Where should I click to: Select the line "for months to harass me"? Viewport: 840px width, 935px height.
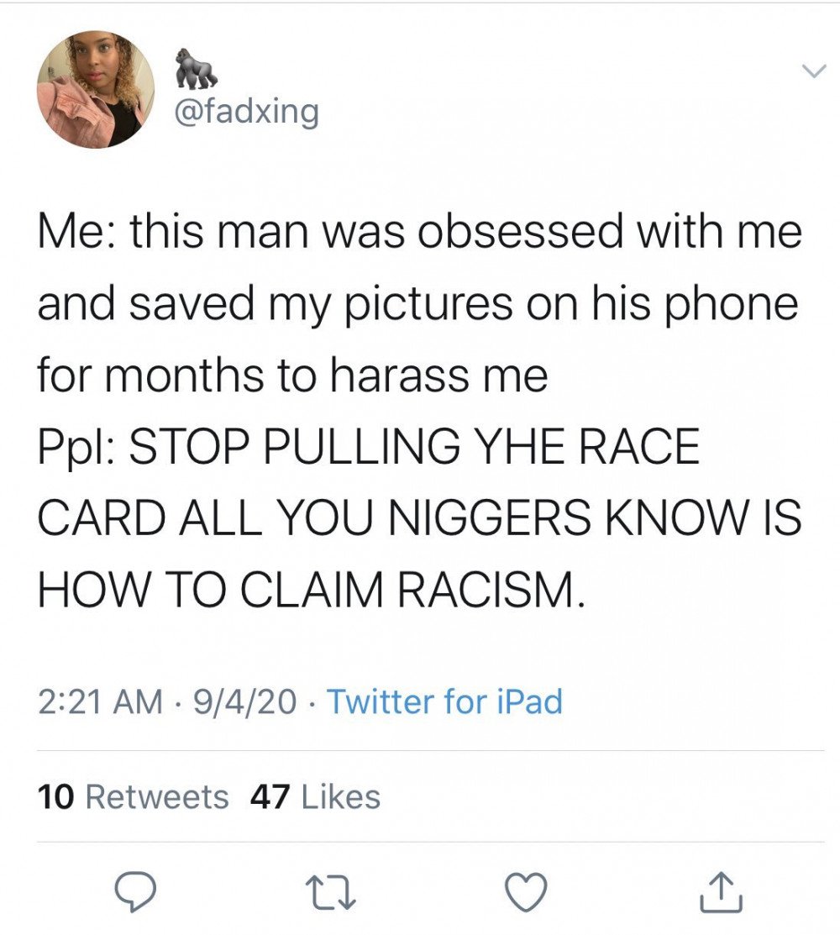tap(292, 376)
